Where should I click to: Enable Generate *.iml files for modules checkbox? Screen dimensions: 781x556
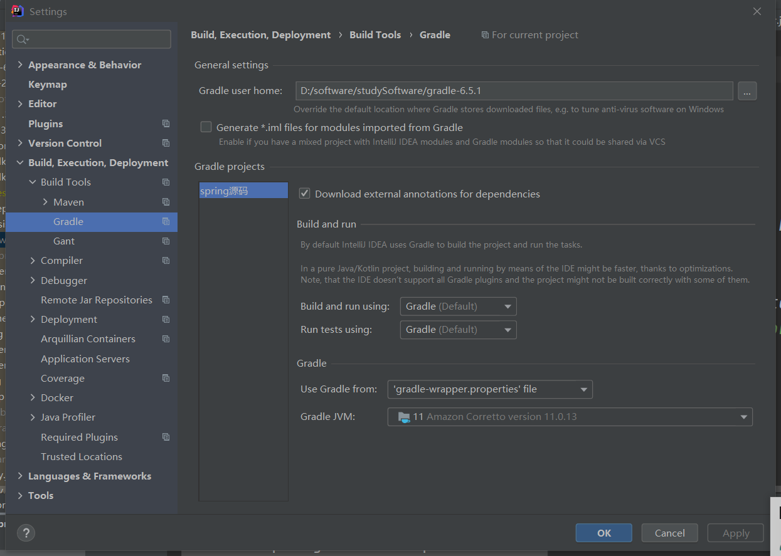click(x=206, y=127)
